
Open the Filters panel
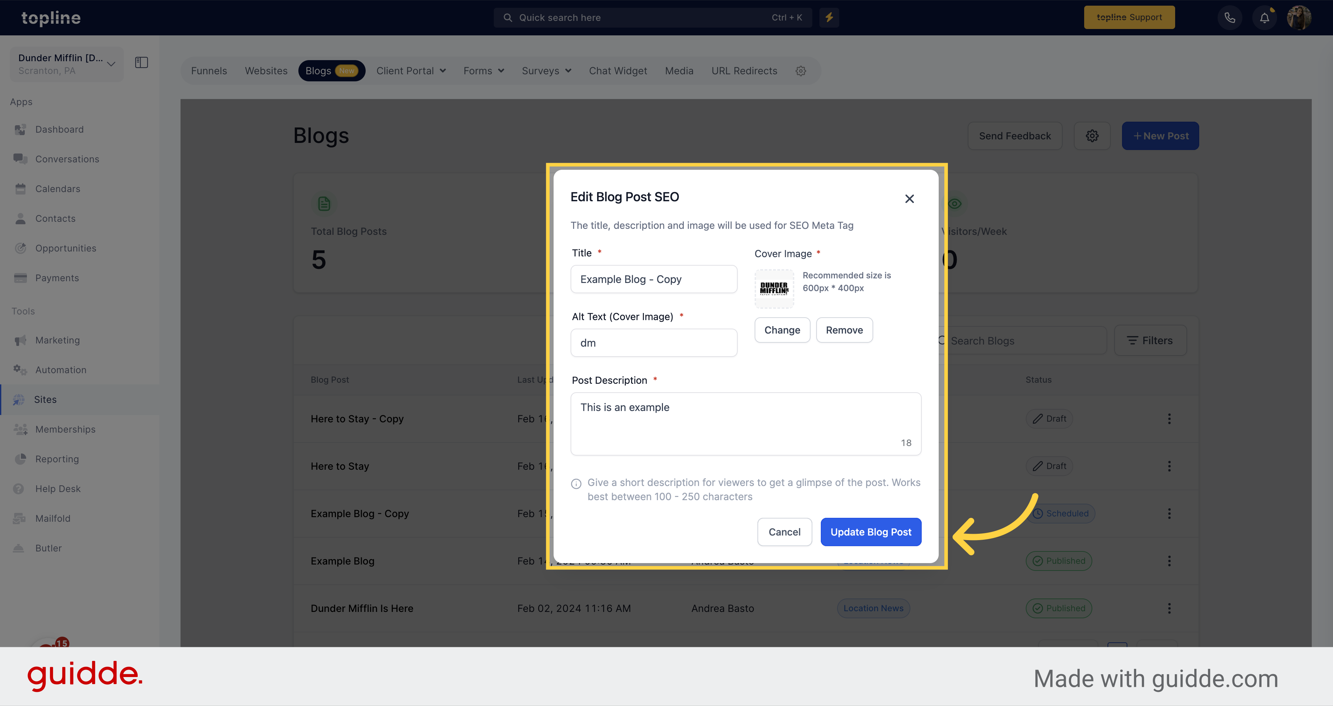[1150, 340]
